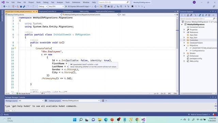Click the user account avatar

tap(194, 2)
